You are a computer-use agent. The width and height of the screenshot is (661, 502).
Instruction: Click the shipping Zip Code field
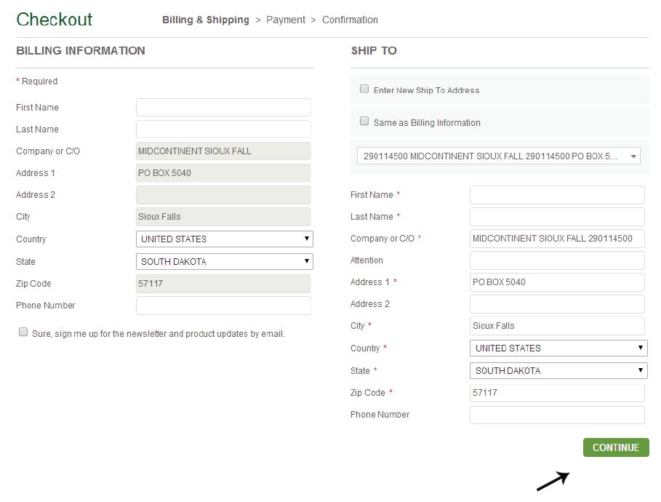point(557,393)
